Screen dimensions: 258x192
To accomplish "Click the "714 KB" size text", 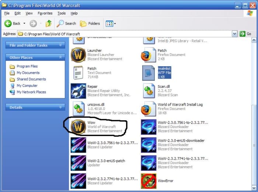I will click(x=93, y=77).
